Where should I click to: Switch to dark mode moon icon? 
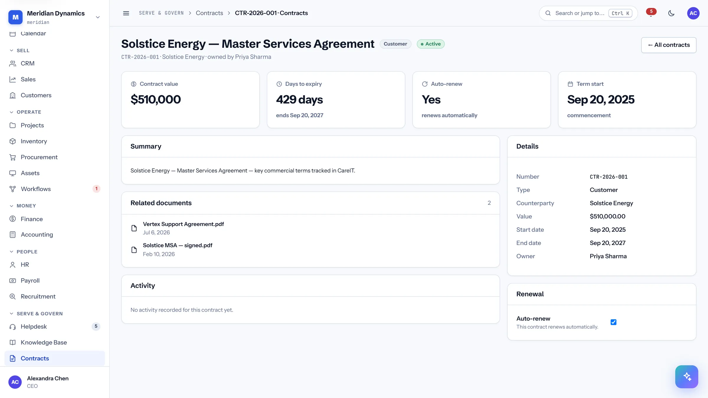[x=671, y=13]
